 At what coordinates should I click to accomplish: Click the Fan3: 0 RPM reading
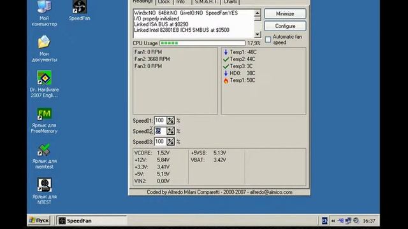coord(148,66)
